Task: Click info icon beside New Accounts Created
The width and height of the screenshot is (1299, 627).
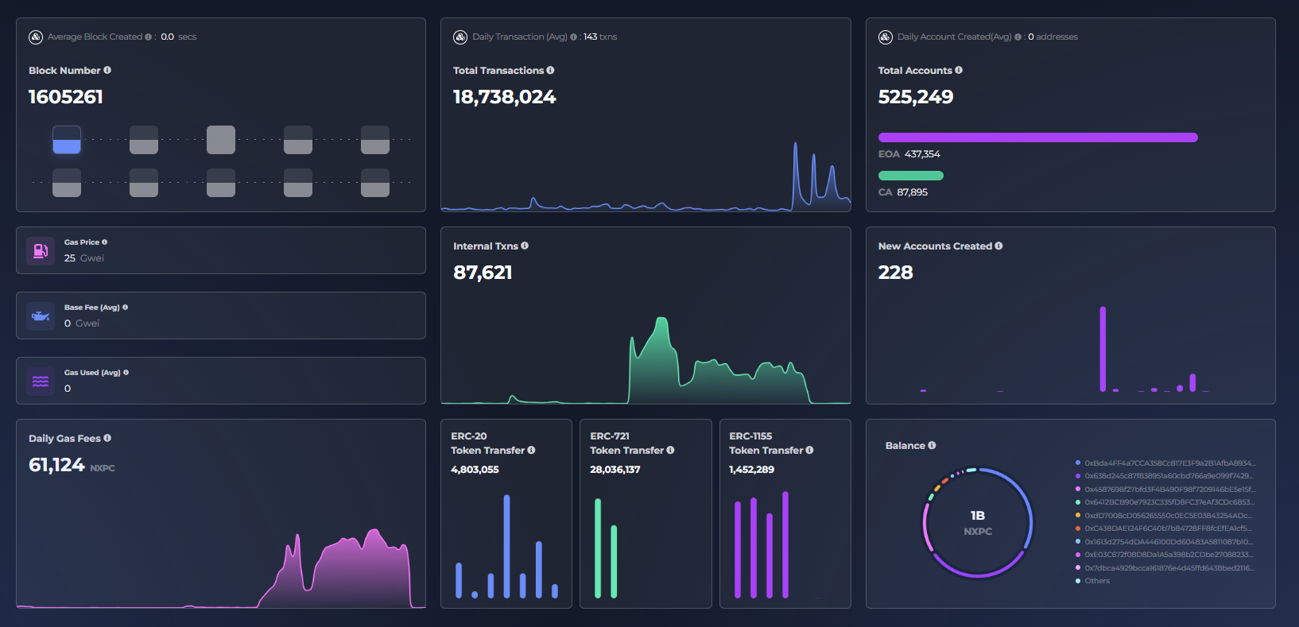Action: point(998,246)
